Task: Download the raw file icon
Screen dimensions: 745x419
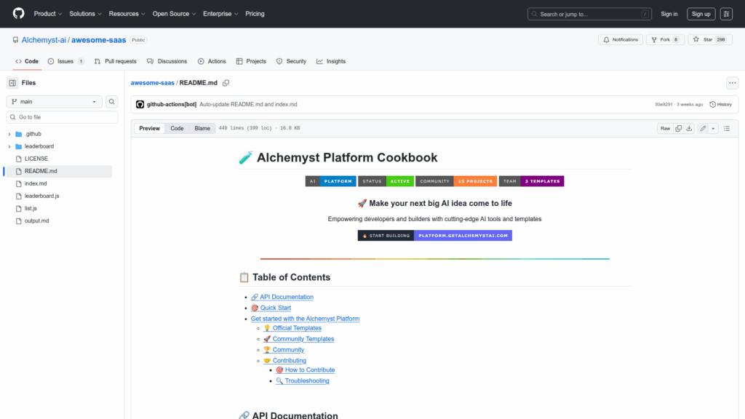Action: [689, 128]
